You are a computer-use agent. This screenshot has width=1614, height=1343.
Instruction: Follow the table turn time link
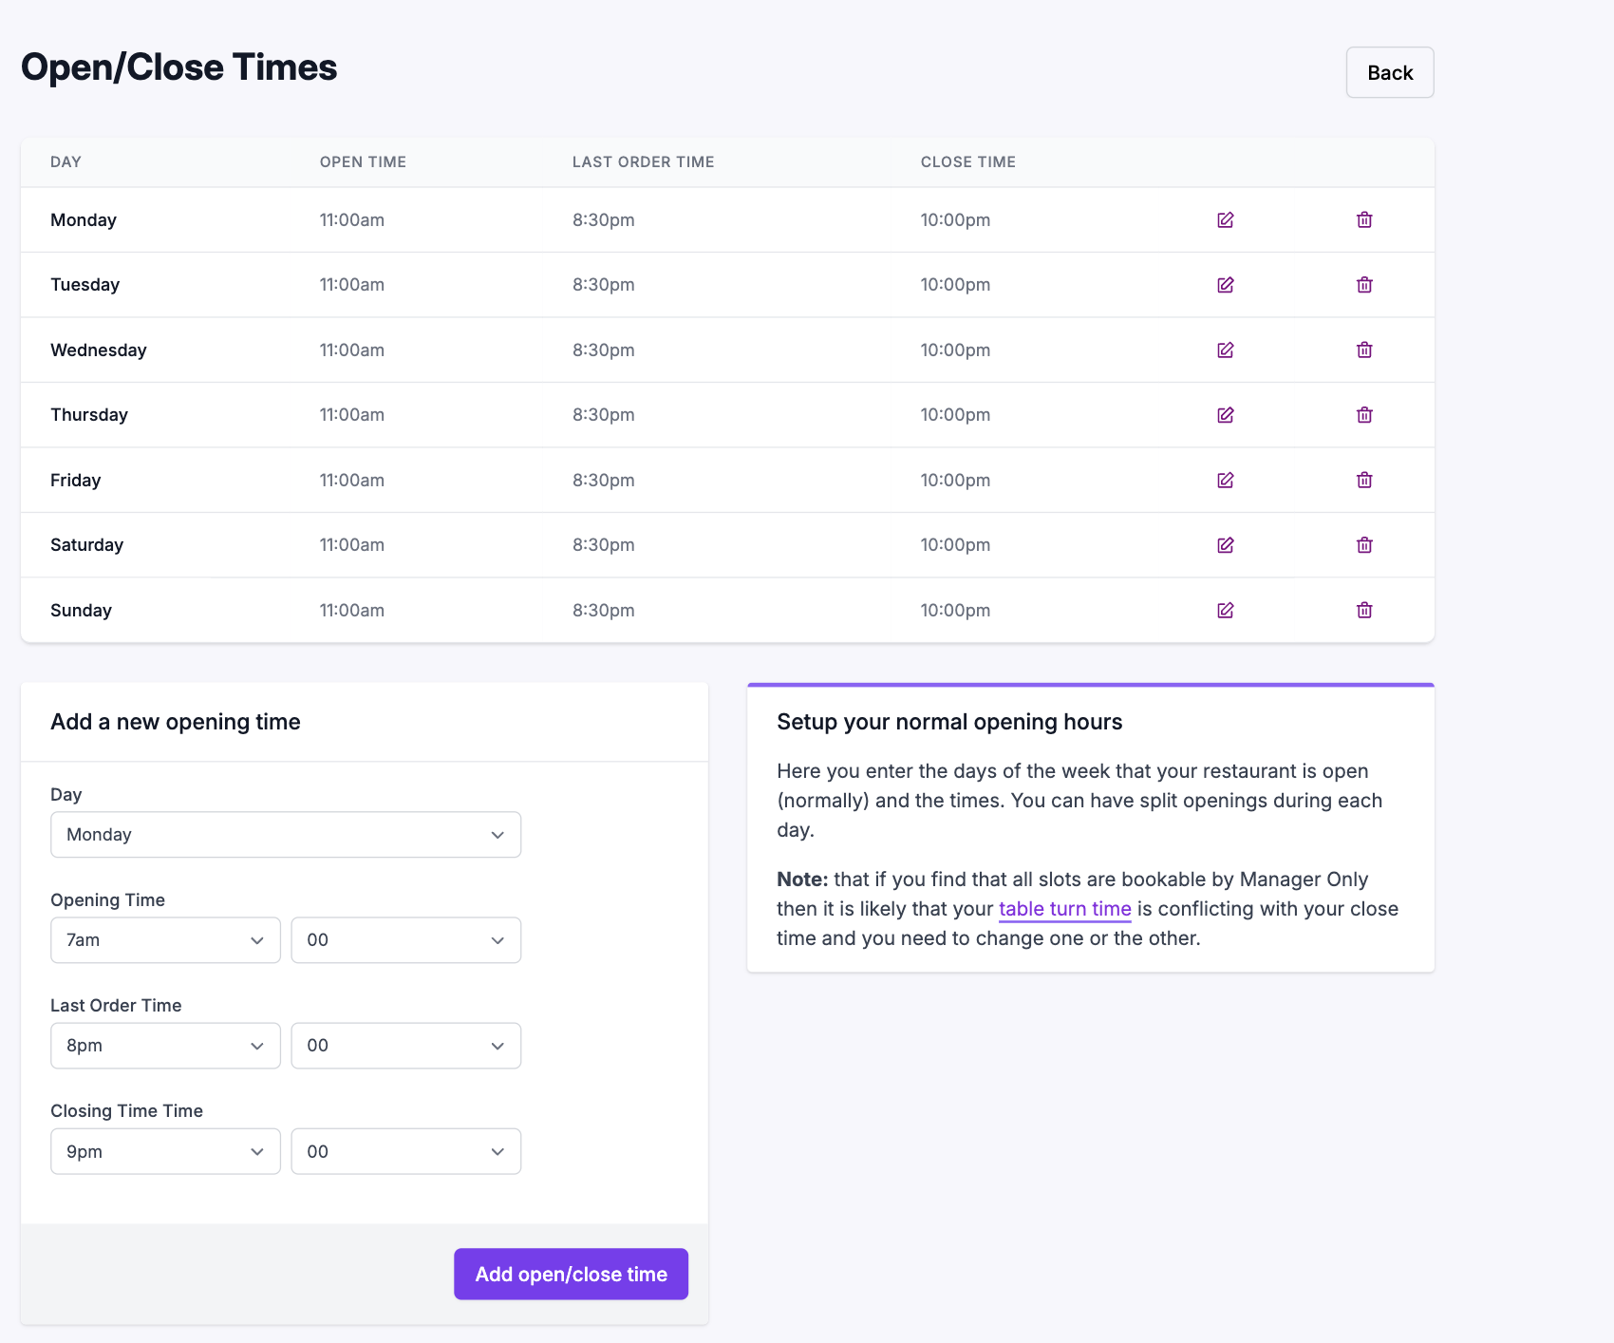click(1065, 909)
